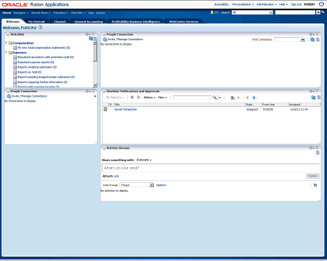
Task: Open Rejected expense reports watchlist item
Action: pyautogui.click(x=36, y=62)
